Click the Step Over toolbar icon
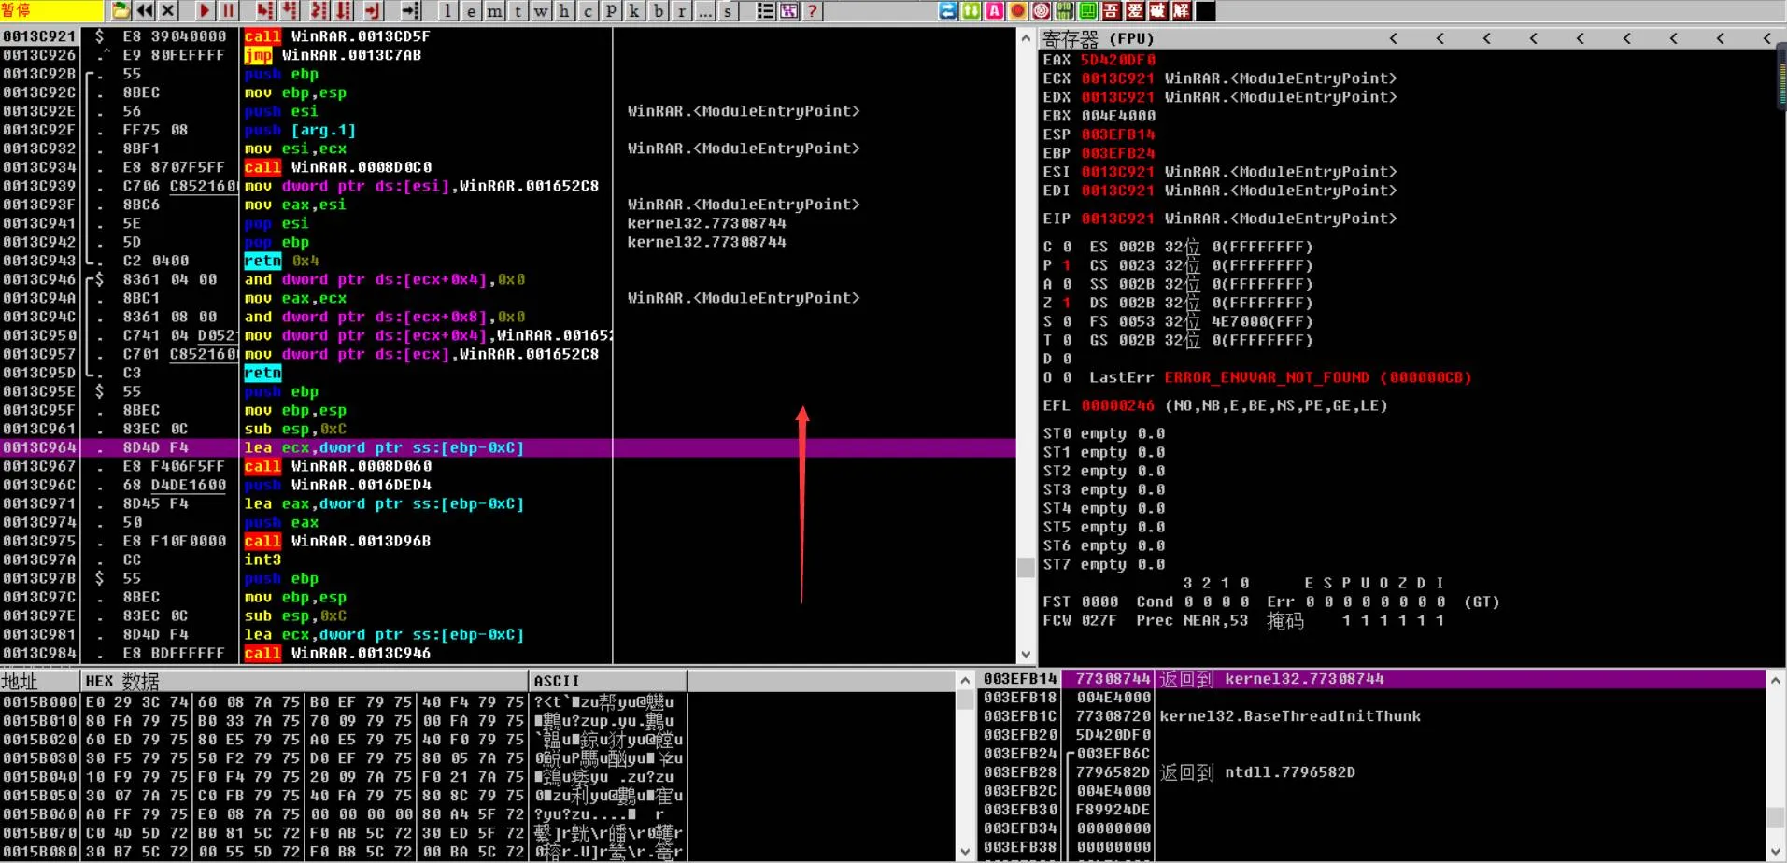 (291, 11)
